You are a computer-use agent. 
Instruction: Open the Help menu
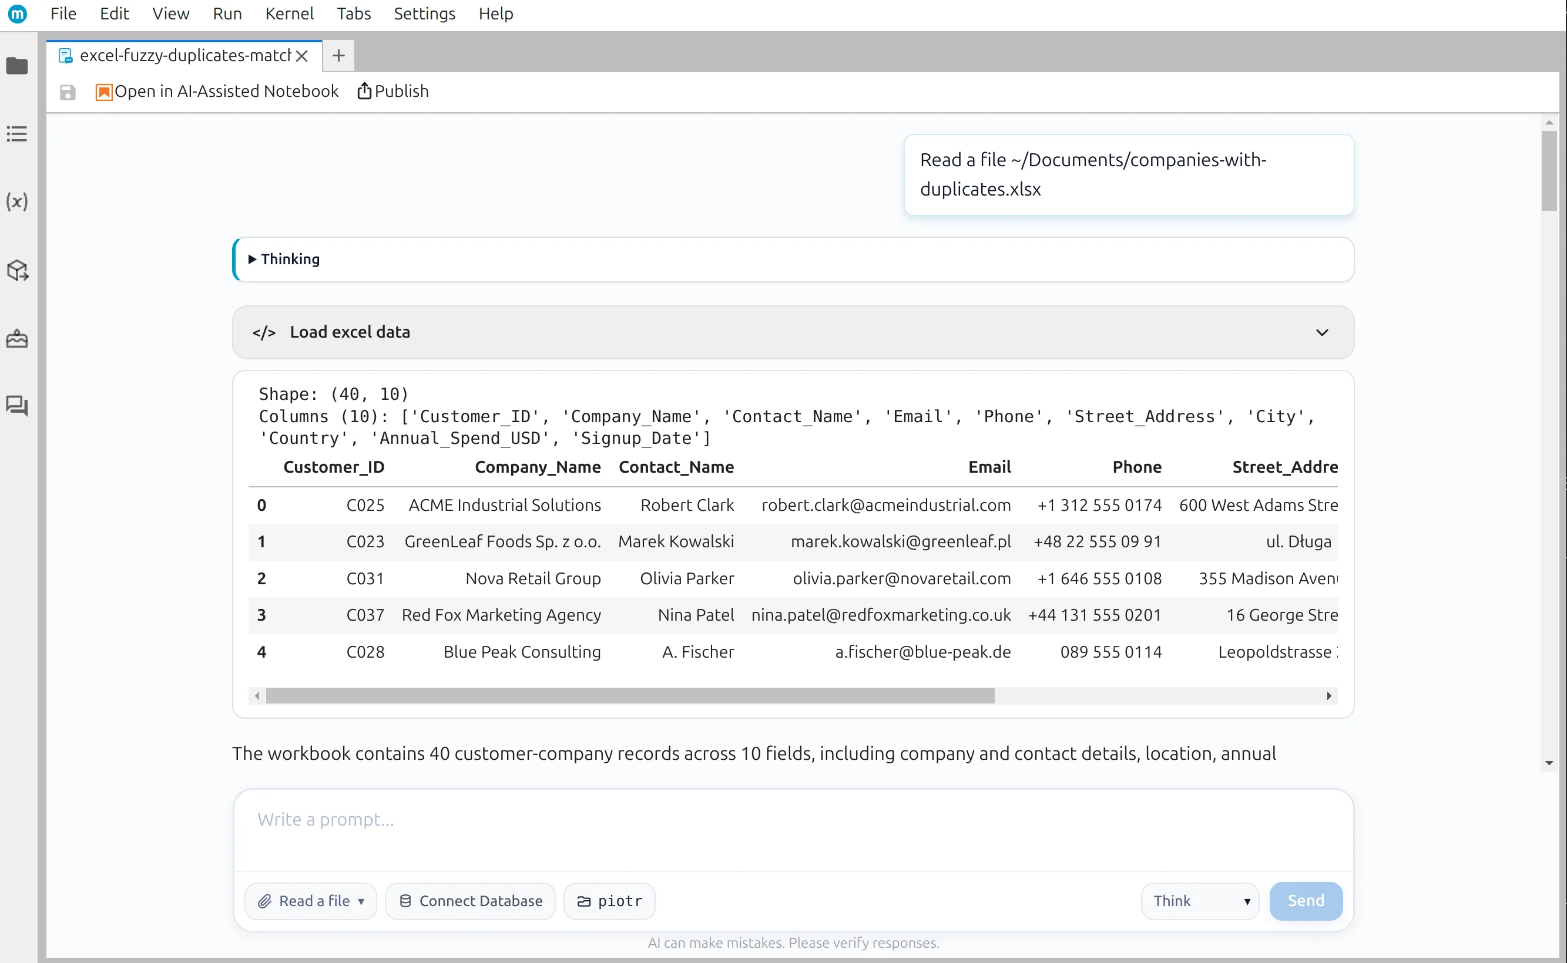click(x=496, y=14)
